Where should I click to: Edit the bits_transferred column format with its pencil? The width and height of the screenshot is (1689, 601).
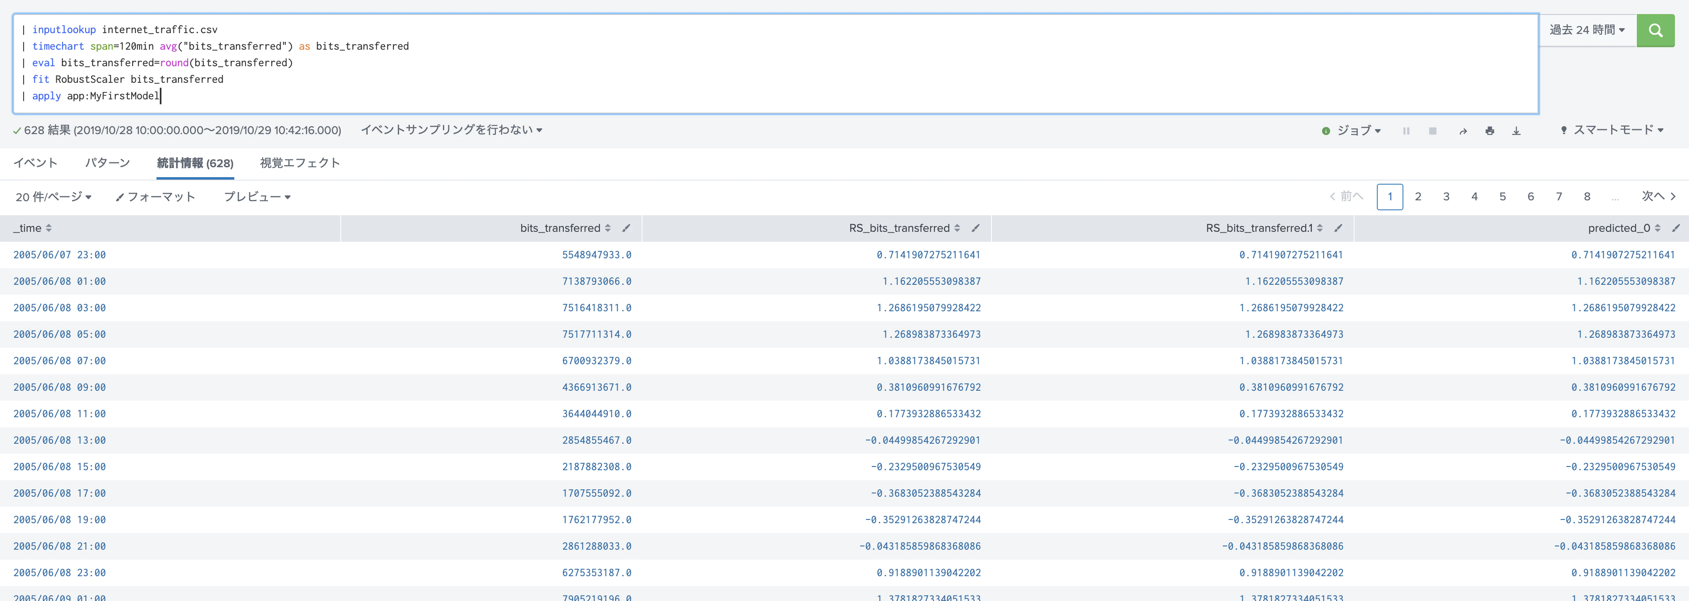click(626, 228)
